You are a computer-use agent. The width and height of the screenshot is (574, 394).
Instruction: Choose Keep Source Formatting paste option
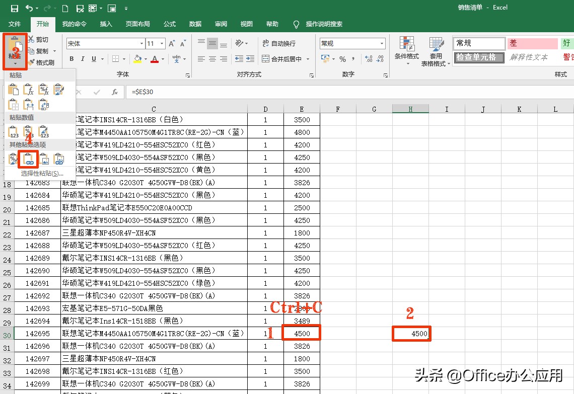(x=58, y=90)
